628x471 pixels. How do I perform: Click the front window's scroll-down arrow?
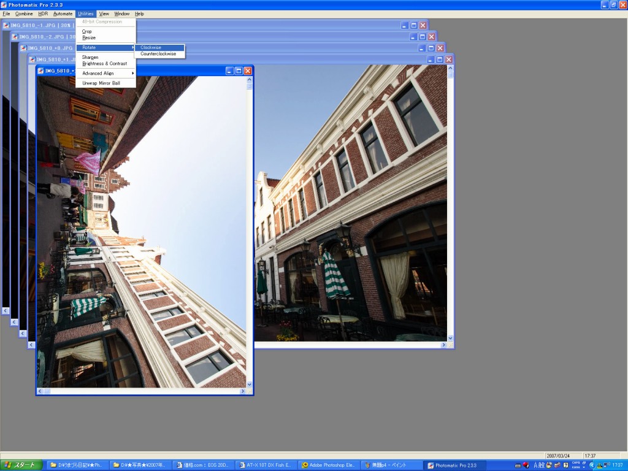(x=250, y=385)
